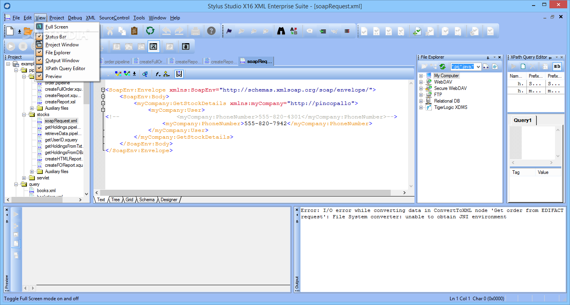The width and height of the screenshot is (570, 305).
Task: Select books.xml in Project tree
Action: (46, 191)
